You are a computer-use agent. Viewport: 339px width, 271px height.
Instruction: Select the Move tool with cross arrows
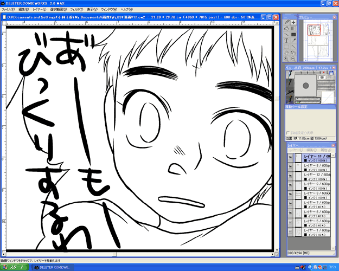tap(293, 22)
